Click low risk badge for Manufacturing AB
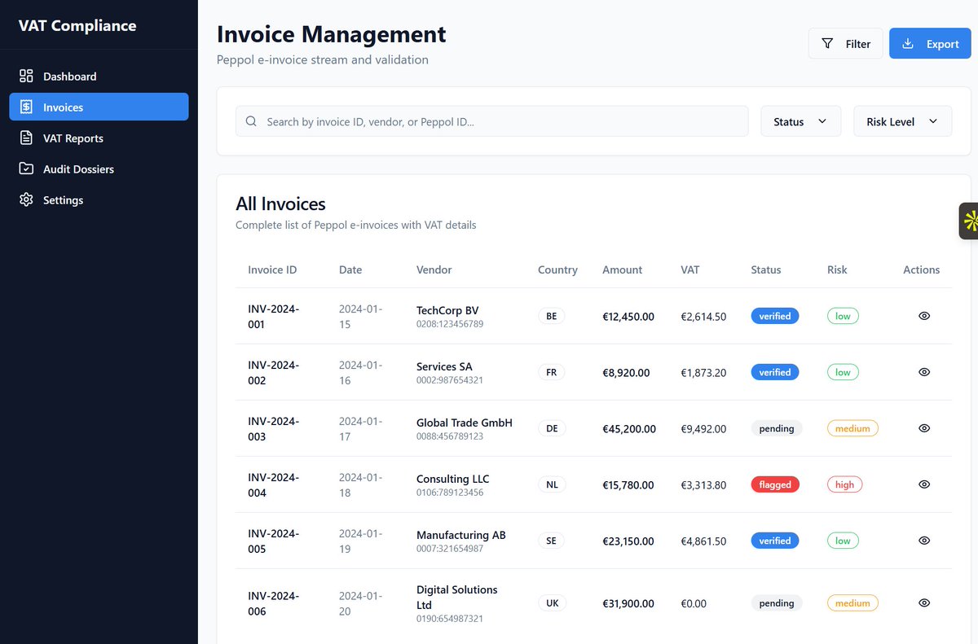Image resolution: width=978 pixels, height=644 pixels. coord(843,541)
